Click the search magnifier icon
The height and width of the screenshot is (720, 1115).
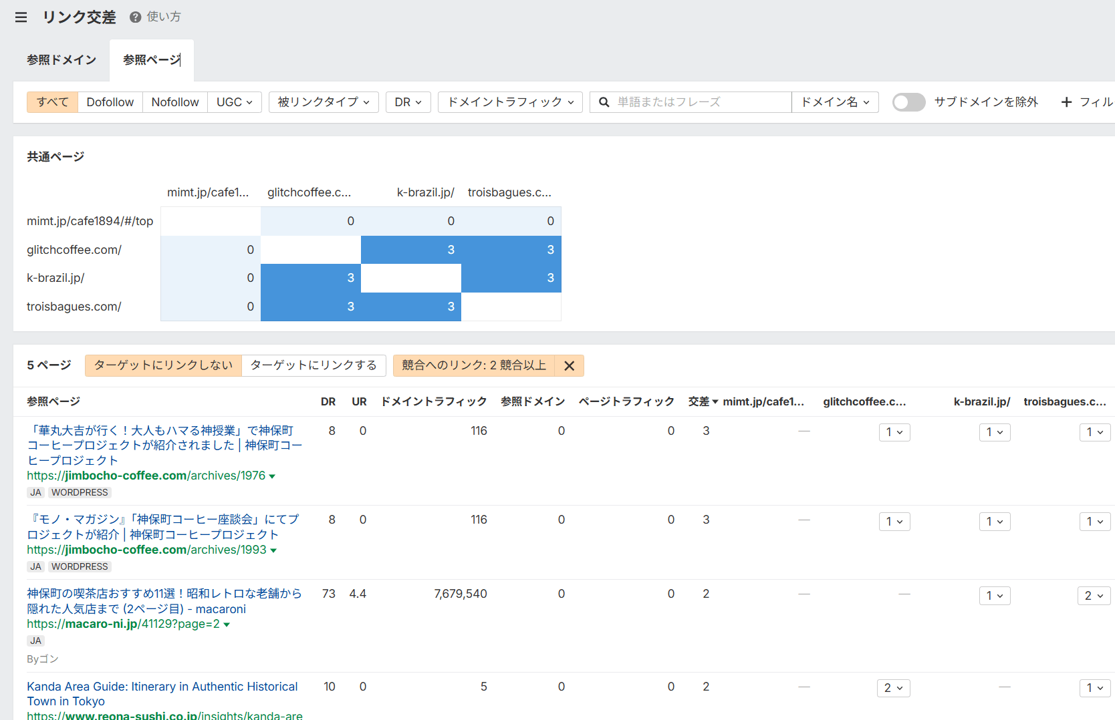pos(604,102)
